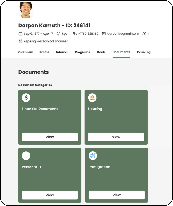173x206 pixels.
Task: Click the preferred name Ryan
Action: [x=65, y=34]
